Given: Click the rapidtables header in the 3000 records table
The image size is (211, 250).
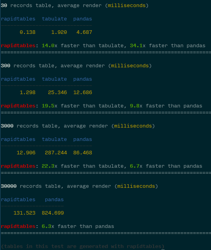Looking at the screenshot, I should click(x=18, y=139).
